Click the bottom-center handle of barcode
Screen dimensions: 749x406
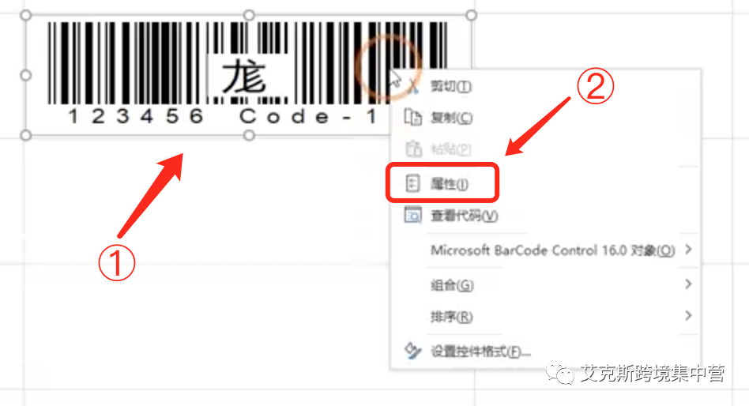point(249,136)
